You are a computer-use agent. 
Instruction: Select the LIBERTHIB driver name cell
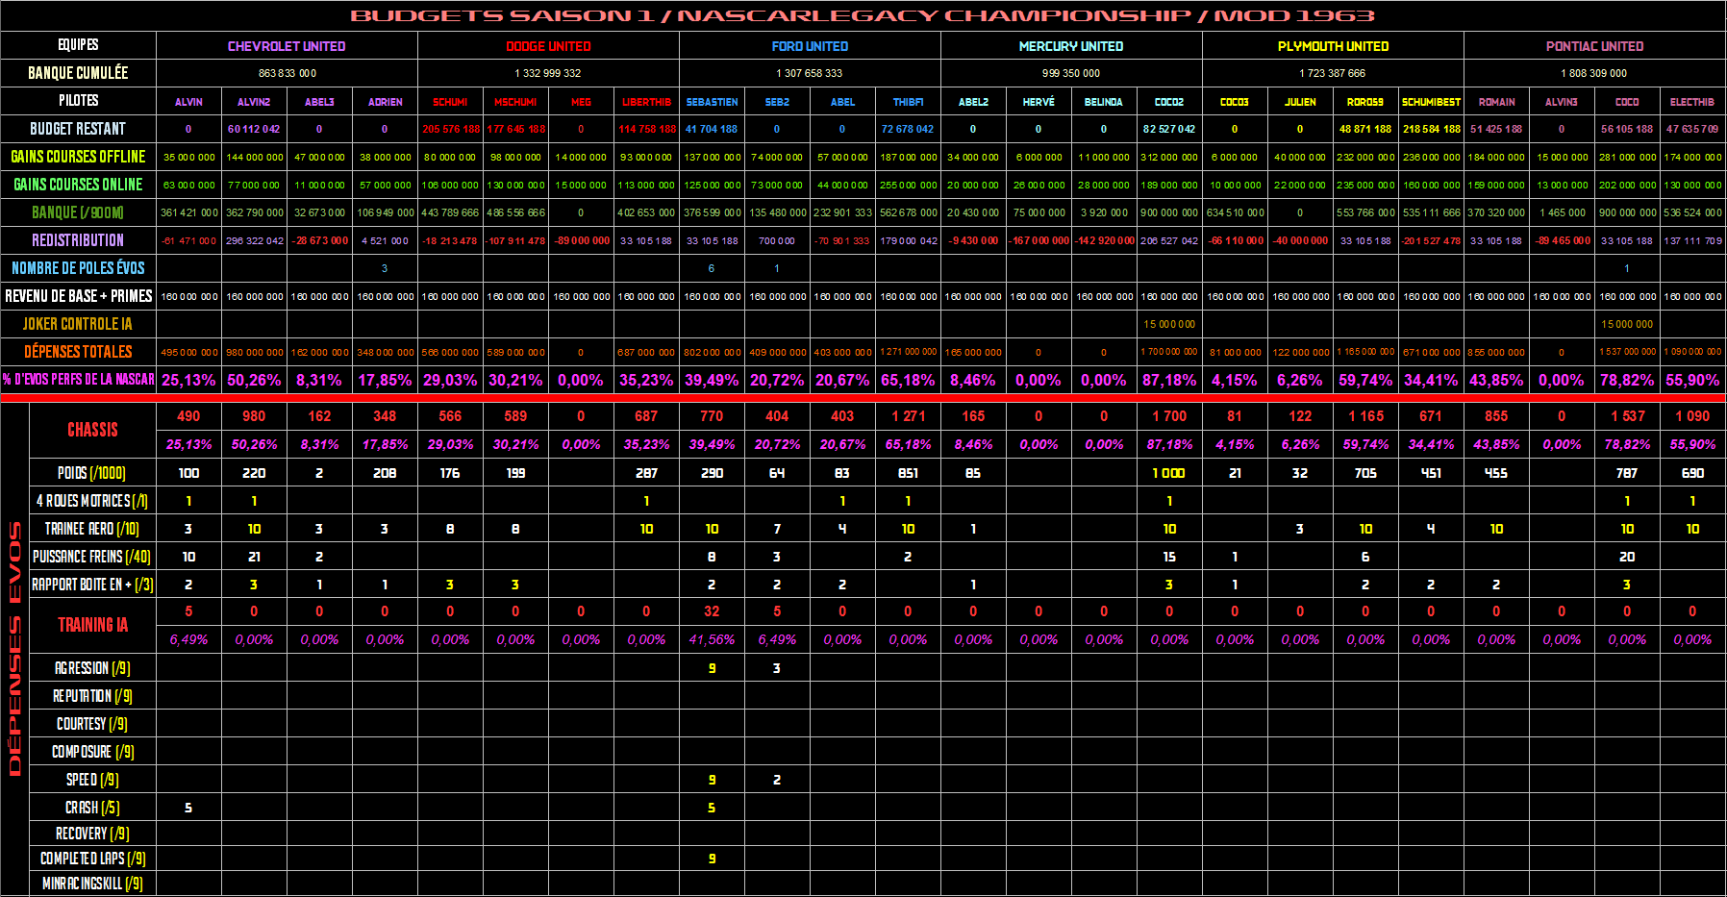pyautogui.click(x=646, y=102)
